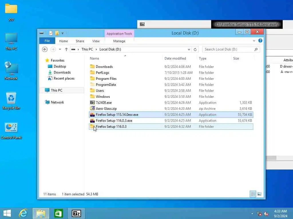Expand address bar previous locations dropdown
This screenshot has height=219, width=293.
(189, 49)
